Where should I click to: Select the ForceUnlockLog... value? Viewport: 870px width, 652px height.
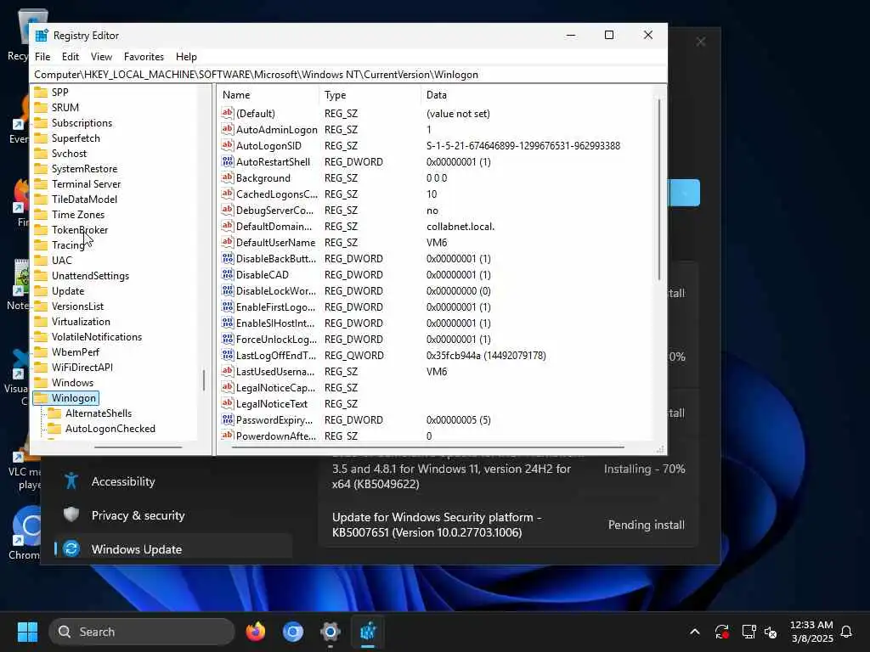[276, 340]
